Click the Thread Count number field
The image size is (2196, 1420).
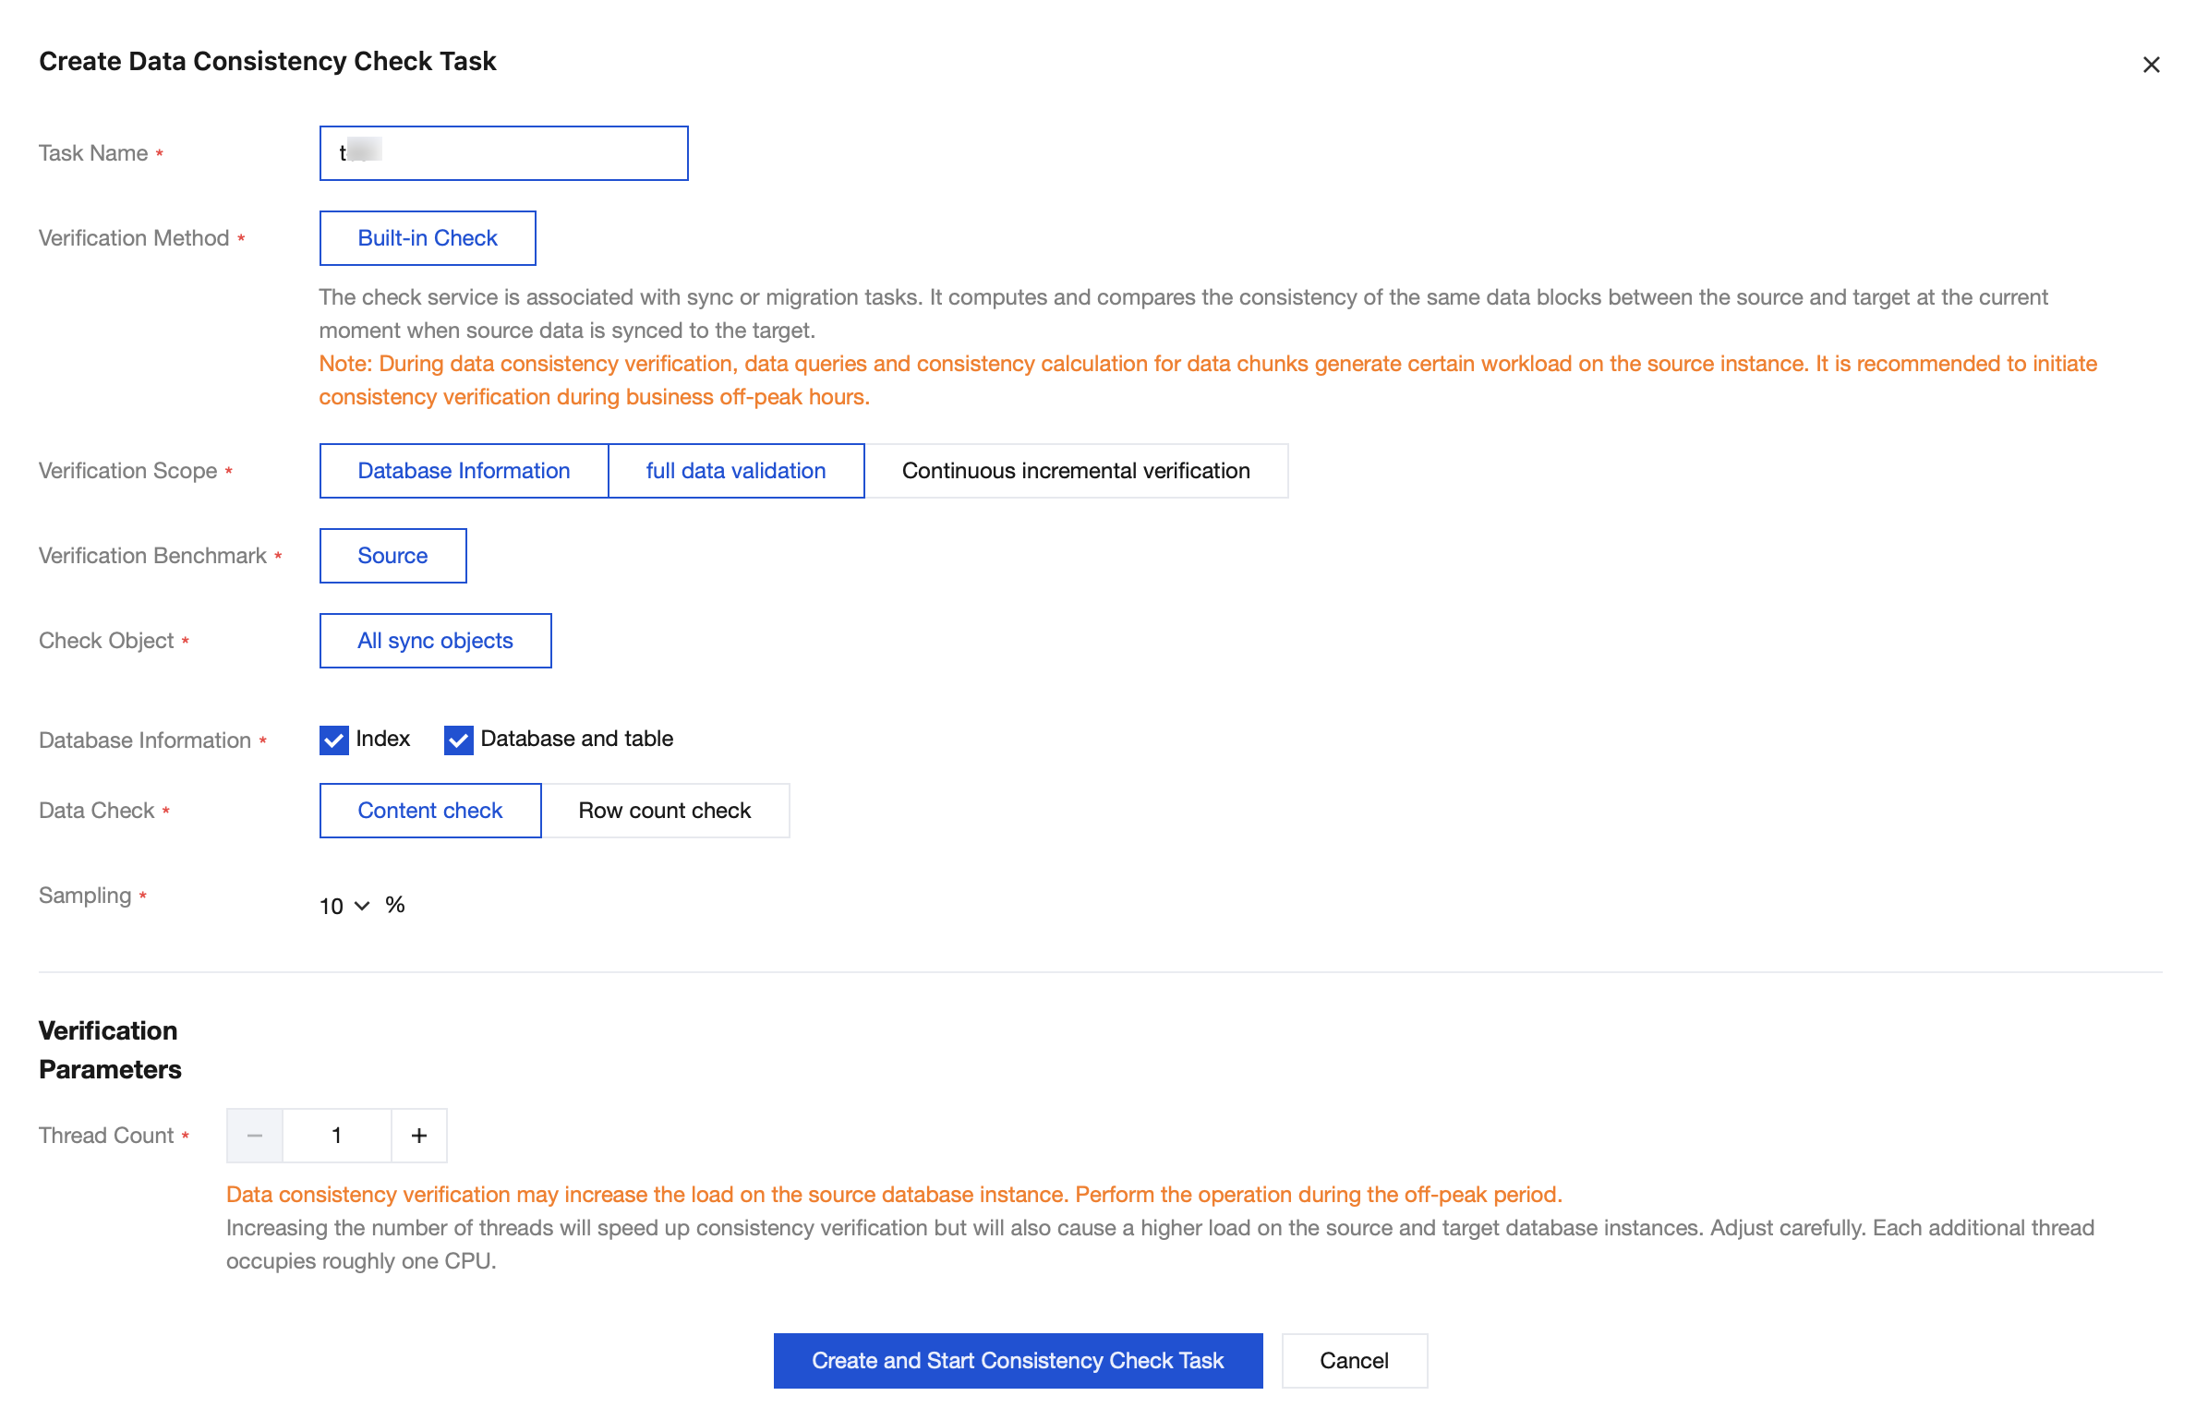(337, 1136)
